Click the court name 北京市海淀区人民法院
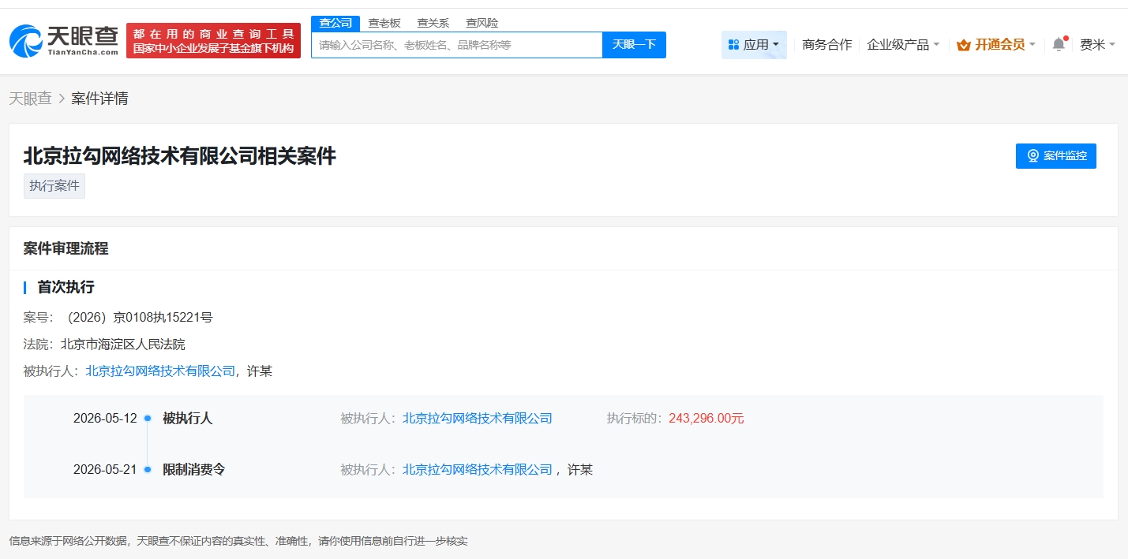This screenshot has height=559, width=1128. tap(123, 345)
